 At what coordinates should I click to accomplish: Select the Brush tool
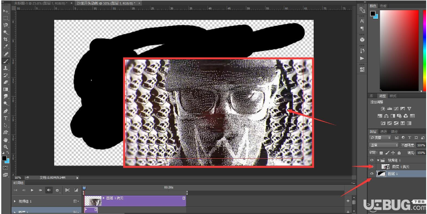pos(6,61)
